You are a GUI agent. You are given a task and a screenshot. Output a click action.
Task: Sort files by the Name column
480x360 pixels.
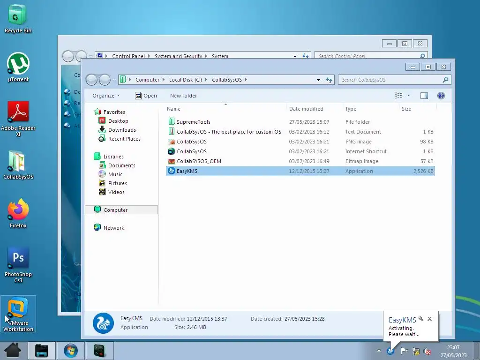click(173, 109)
